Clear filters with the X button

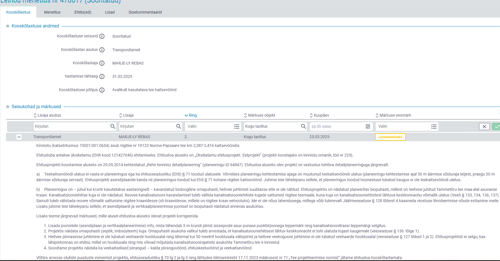[484, 127]
